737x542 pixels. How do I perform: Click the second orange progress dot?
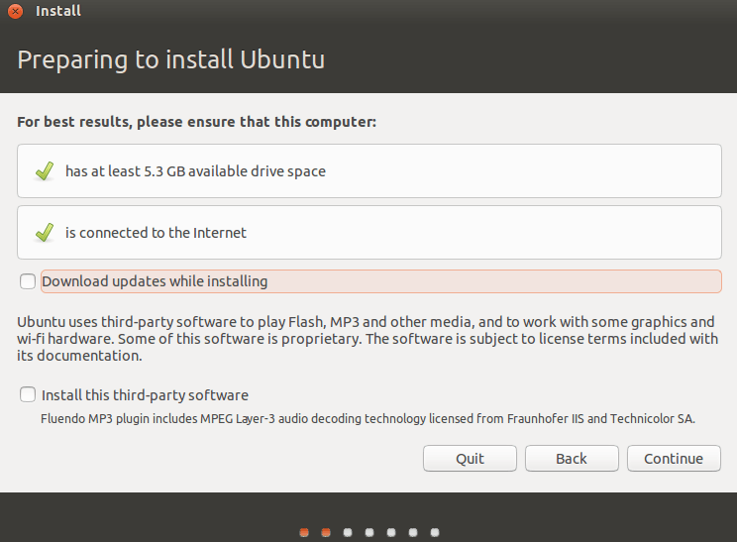pos(326,532)
